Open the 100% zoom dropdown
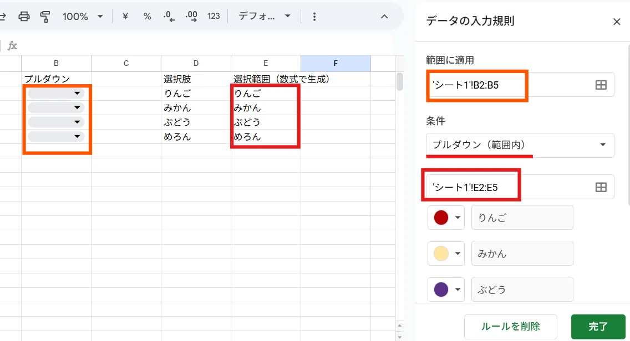This screenshot has width=630, height=341. point(83,17)
